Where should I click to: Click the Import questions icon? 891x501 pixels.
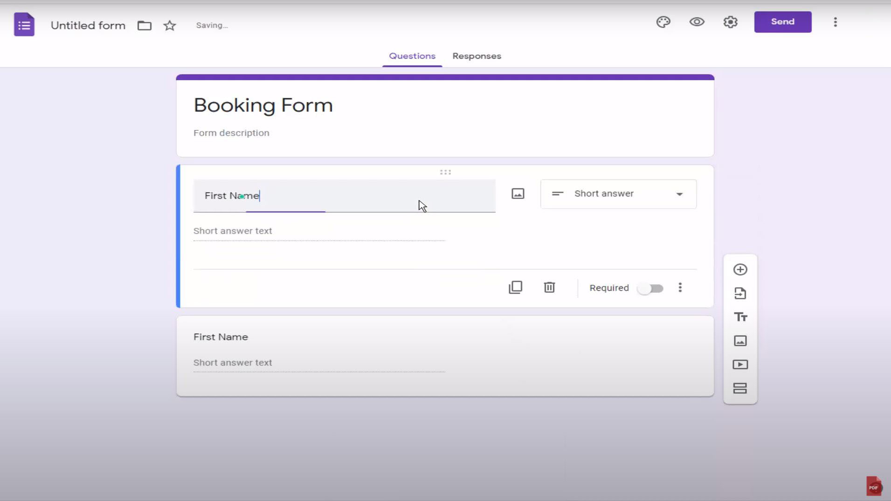740,294
